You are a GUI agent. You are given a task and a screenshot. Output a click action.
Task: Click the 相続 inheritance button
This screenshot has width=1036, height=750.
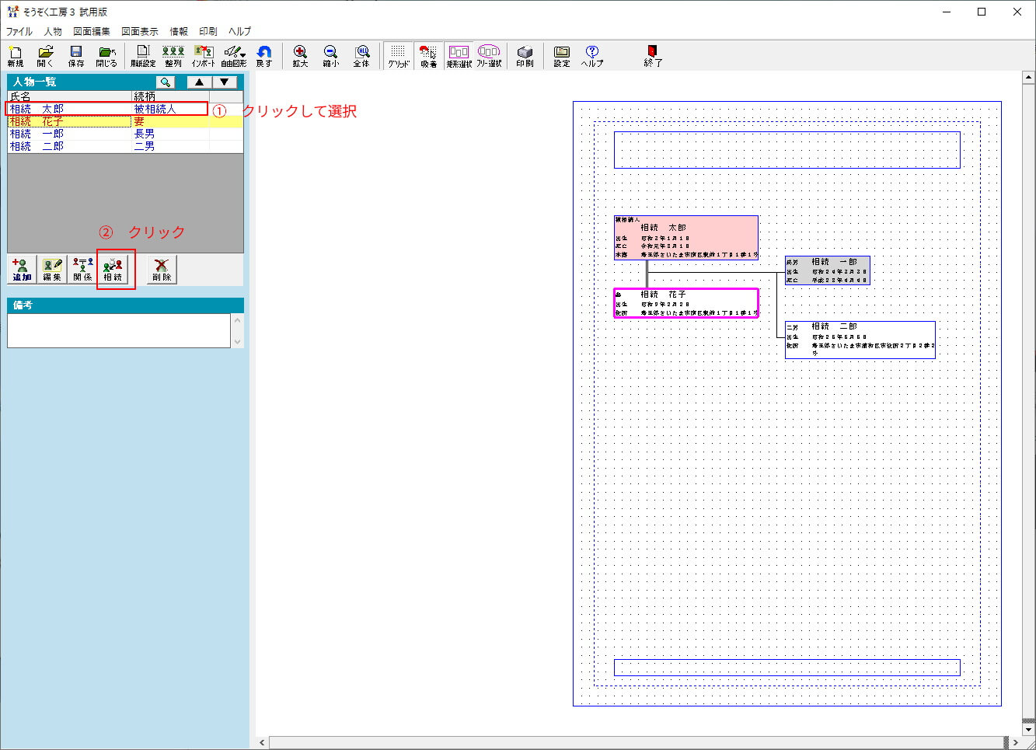tap(113, 270)
